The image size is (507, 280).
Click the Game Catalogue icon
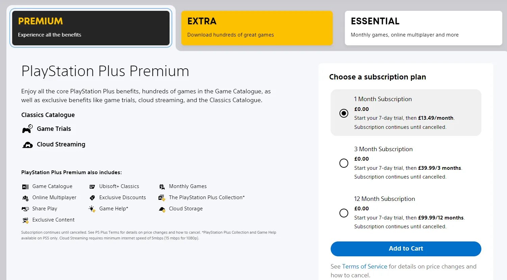[25, 187]
